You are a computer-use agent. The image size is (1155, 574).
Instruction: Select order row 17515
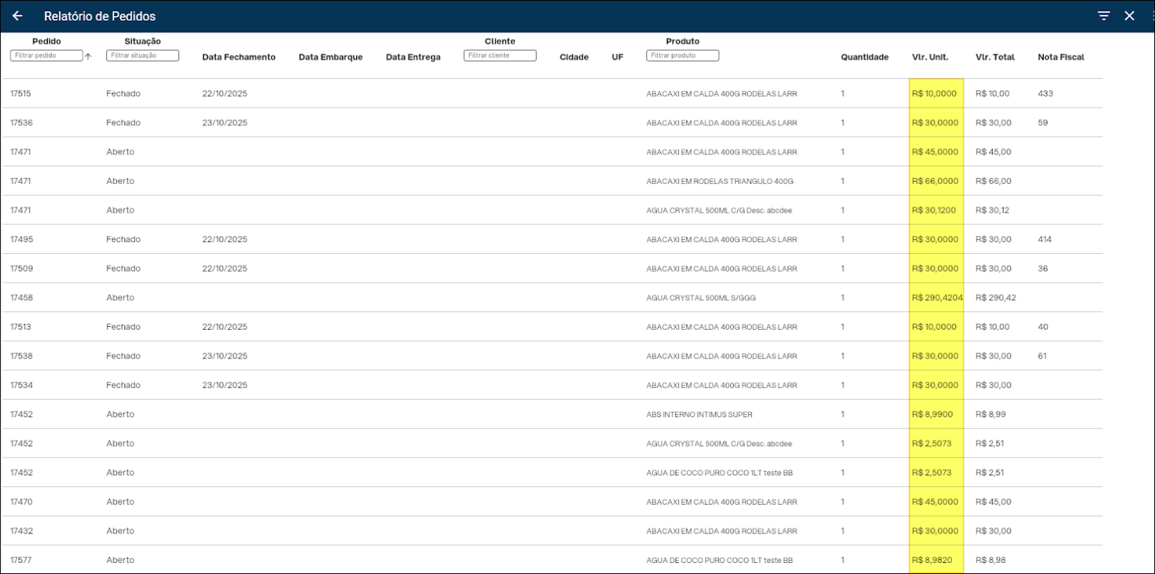pos(21,93)
